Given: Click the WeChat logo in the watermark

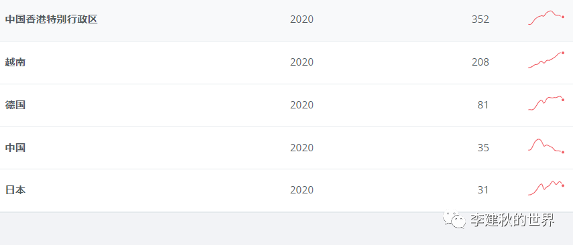Looking at the screenshot, I should (x=454, y=219).
